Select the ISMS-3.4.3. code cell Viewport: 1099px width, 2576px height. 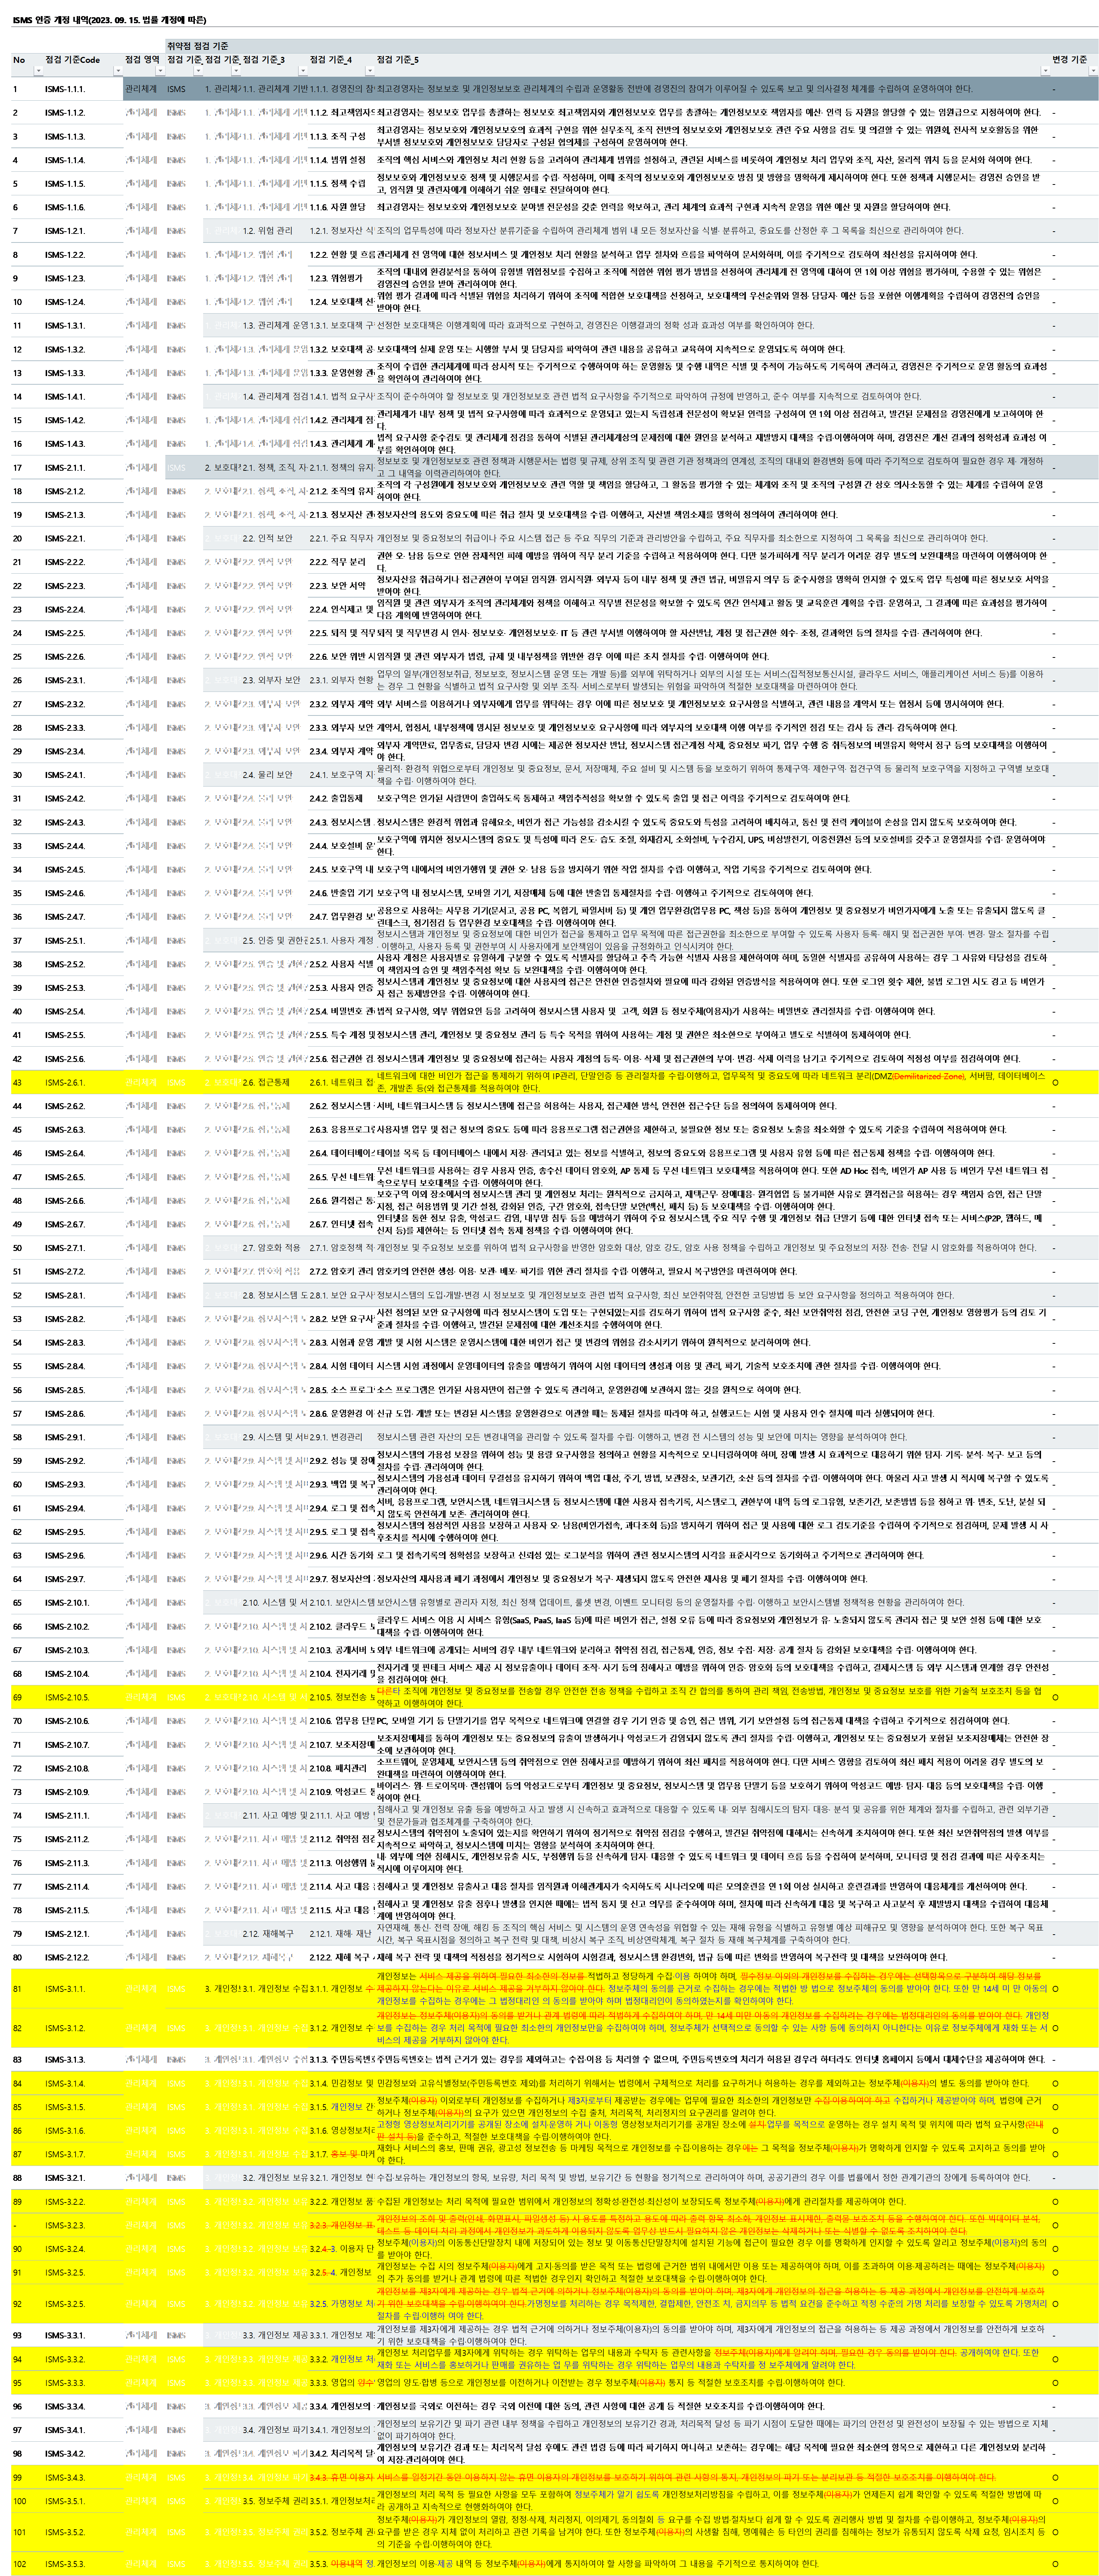tap(65, 2477)
